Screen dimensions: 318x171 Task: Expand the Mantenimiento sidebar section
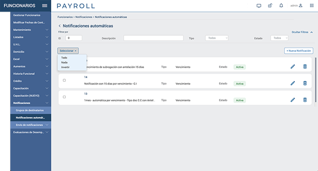coord(30,30)
